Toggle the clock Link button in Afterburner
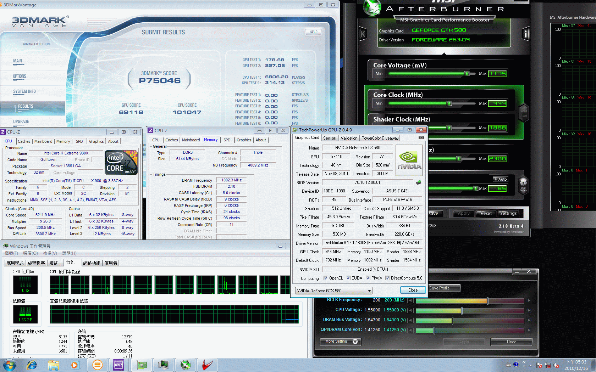 [x=524, y=113]
